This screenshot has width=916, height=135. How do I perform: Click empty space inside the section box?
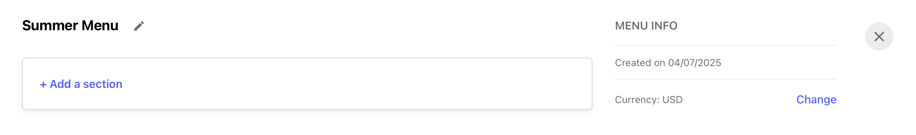point(355,84)
